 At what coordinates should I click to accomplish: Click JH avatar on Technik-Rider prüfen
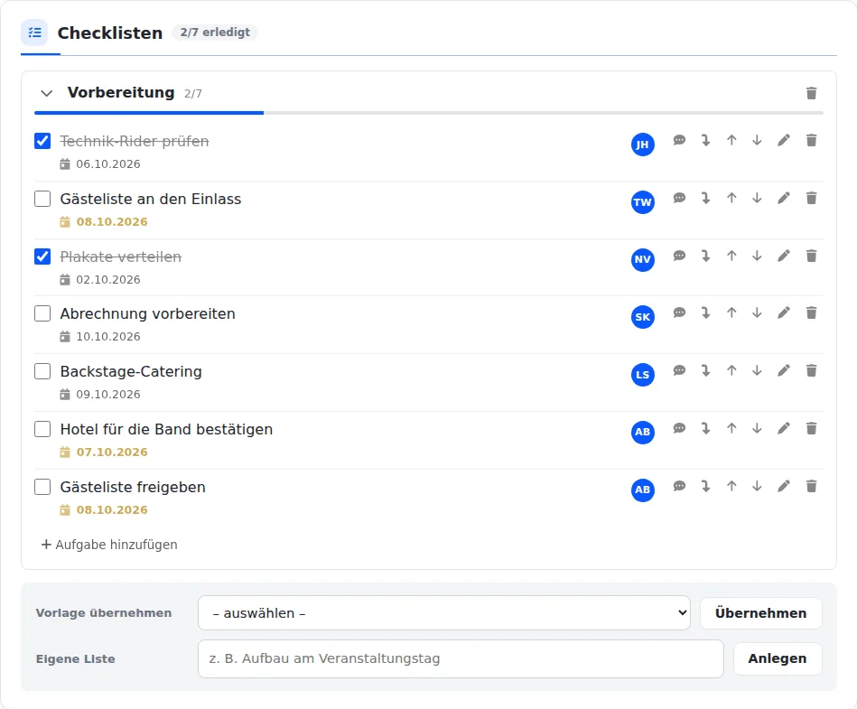pos(643,145)
